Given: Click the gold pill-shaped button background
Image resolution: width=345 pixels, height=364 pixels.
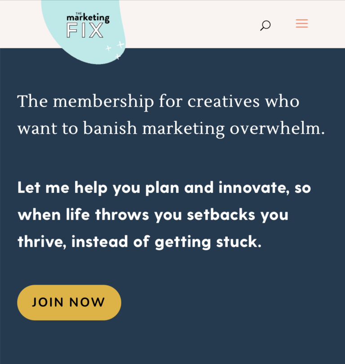Looking at the screenshot, I should point(69,302).
